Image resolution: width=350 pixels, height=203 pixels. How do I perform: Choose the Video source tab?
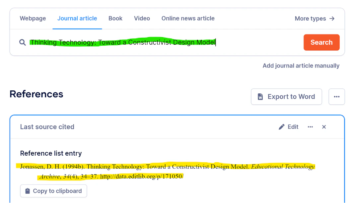click(x=142, y=19)
